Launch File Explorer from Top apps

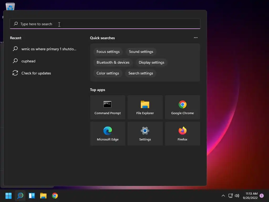145,107
